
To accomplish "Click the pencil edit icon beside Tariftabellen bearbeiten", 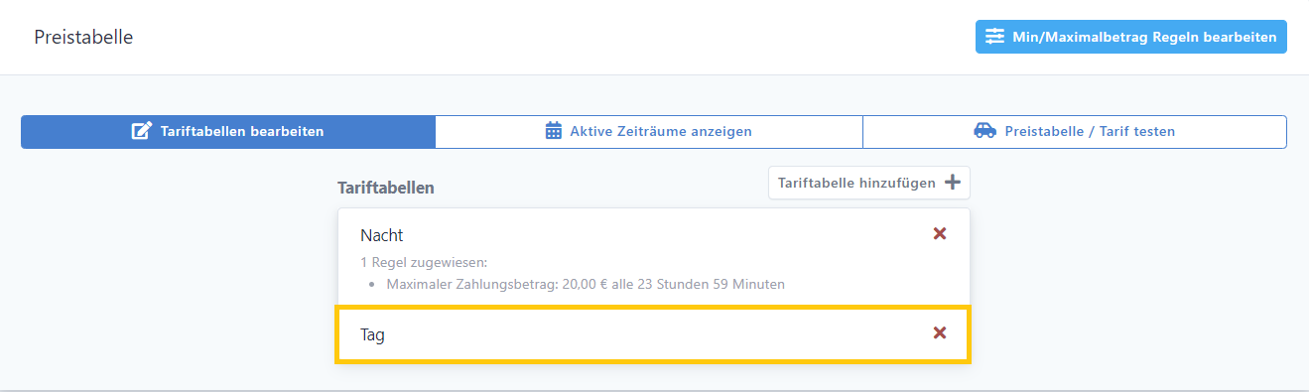I will (142, 131).
